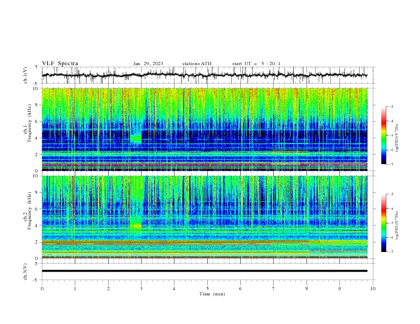The width and height of the screenshot is (420, 324).
Task: Click time axis tick label '8'
Action: pyautogui.click(x=307, y=289)
